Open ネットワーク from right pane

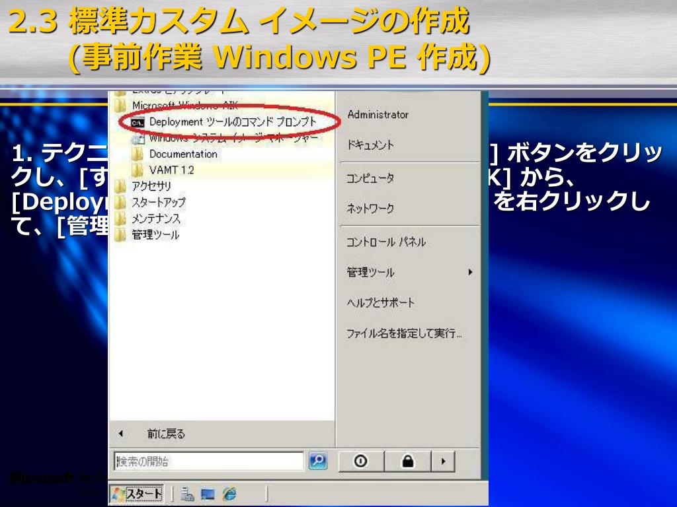[x=370, y=208]
